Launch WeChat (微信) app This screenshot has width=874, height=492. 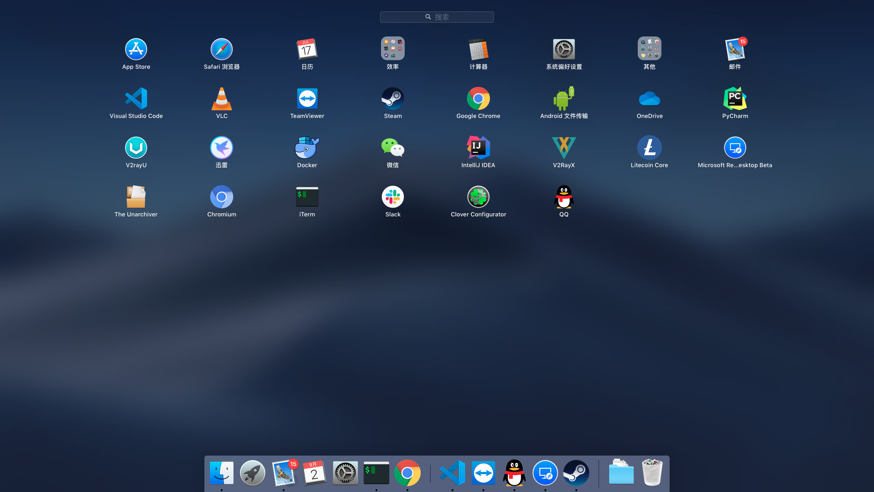(x=393, y=148)
